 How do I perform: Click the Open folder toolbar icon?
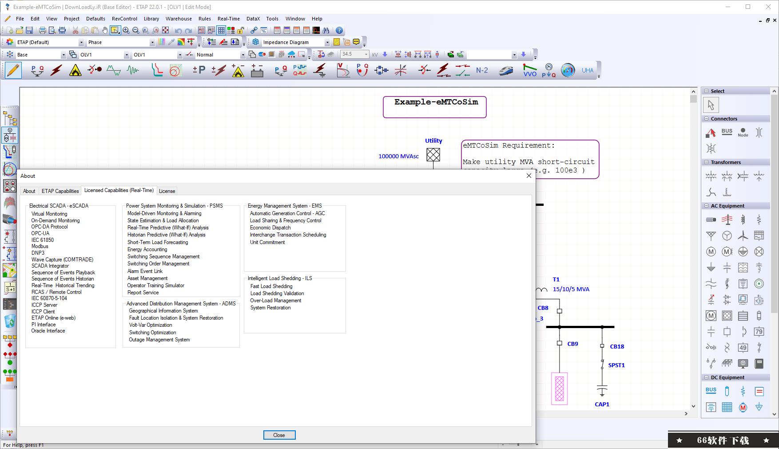[x=20, y=30]
